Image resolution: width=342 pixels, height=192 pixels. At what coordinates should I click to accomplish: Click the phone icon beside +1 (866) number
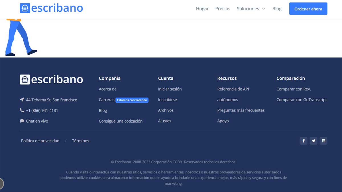click(x=22, y=110)
